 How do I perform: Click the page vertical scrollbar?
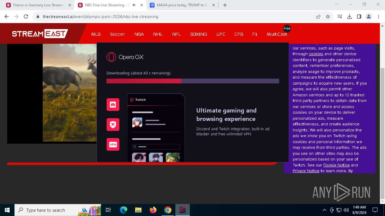[x=382, y=133]
